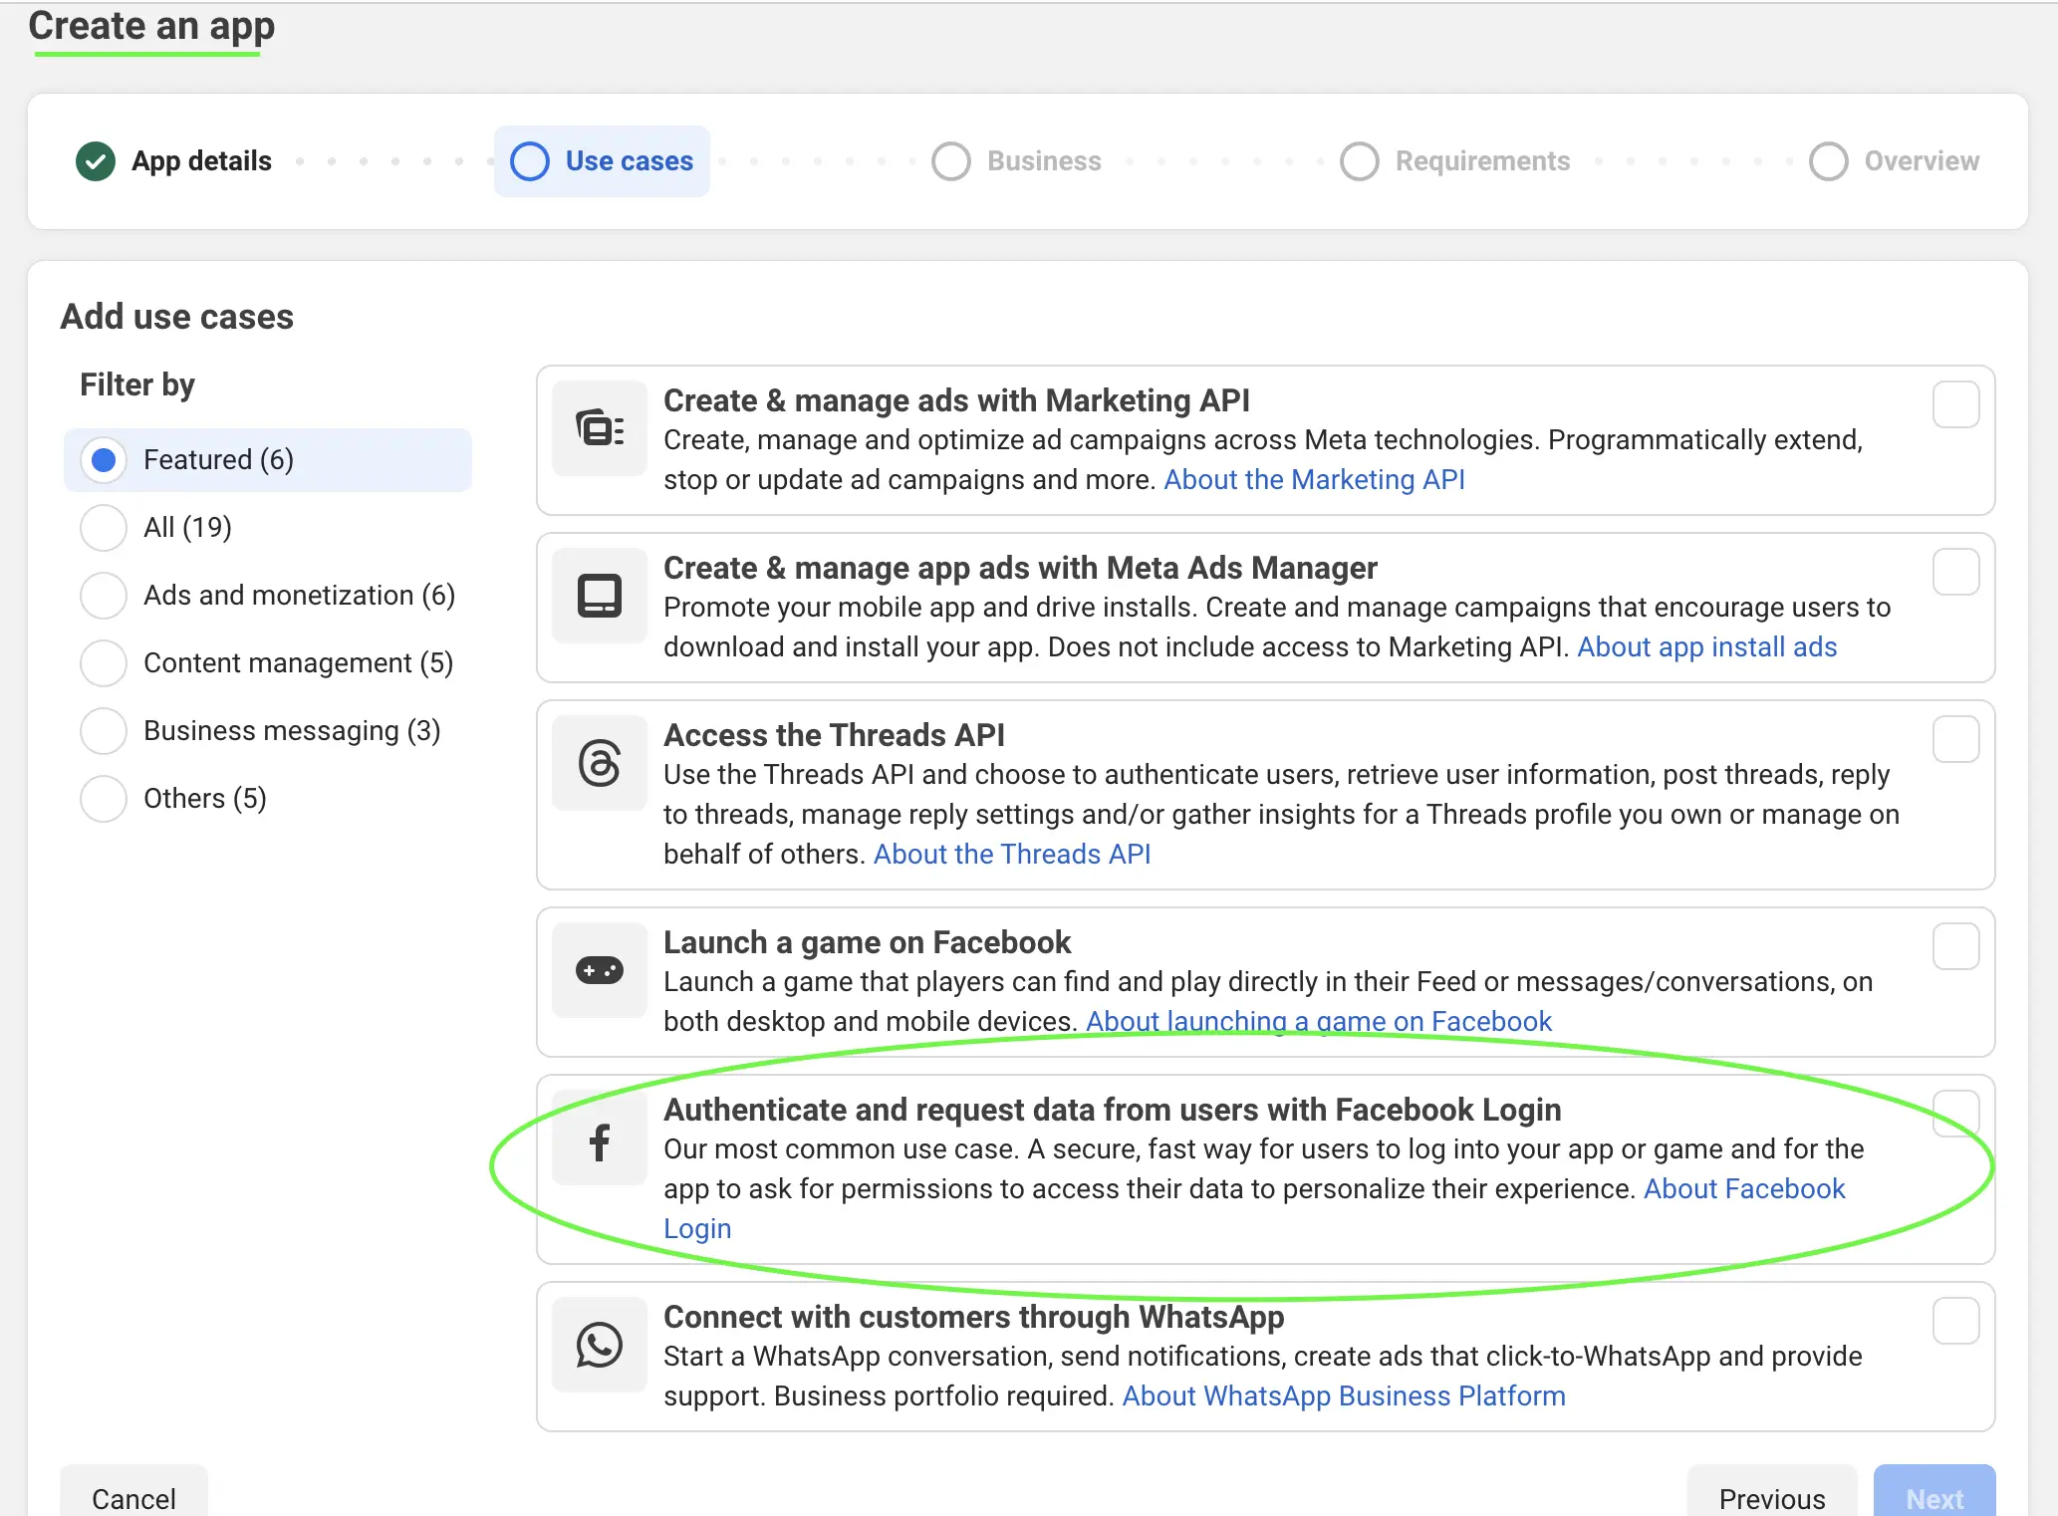Check the Launch a game on Facebook checkbox
Viewport: 2058px width, 1516px height.
click(1955, 946)
